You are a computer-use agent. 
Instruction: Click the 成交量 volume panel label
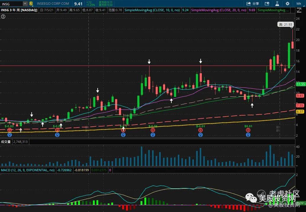tap(6, 142)
